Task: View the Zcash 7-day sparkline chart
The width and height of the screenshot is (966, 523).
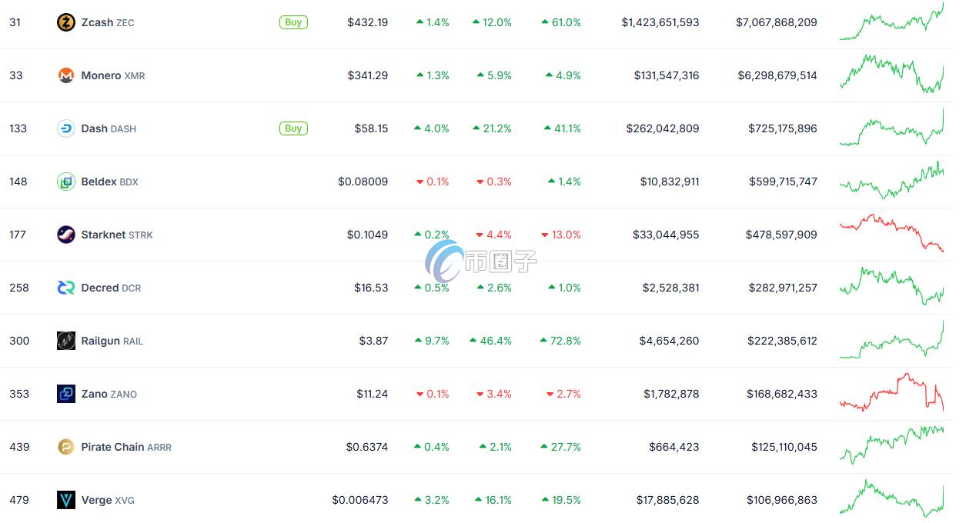Action: coord(891,22)
